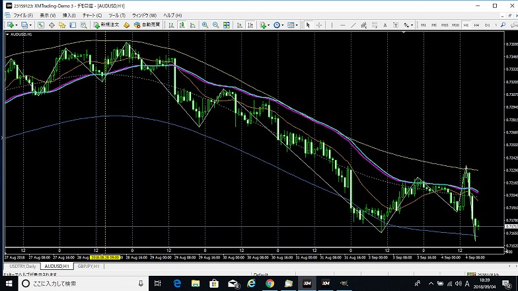The image size is (518, 291).
Task: Switch chart to candlestick display
Action: click(182, 24)
